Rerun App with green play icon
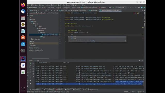This screenshot has height=93, width=165. pos(30,64)
